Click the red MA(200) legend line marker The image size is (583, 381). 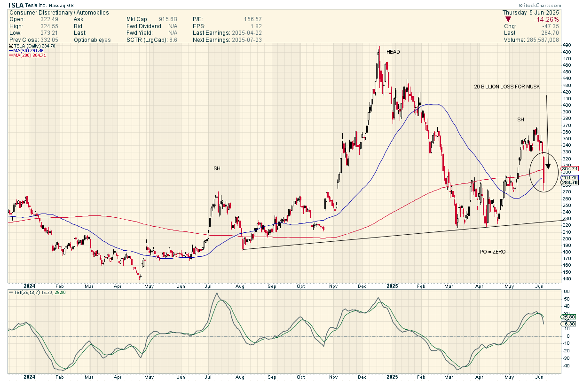(11, 56)
